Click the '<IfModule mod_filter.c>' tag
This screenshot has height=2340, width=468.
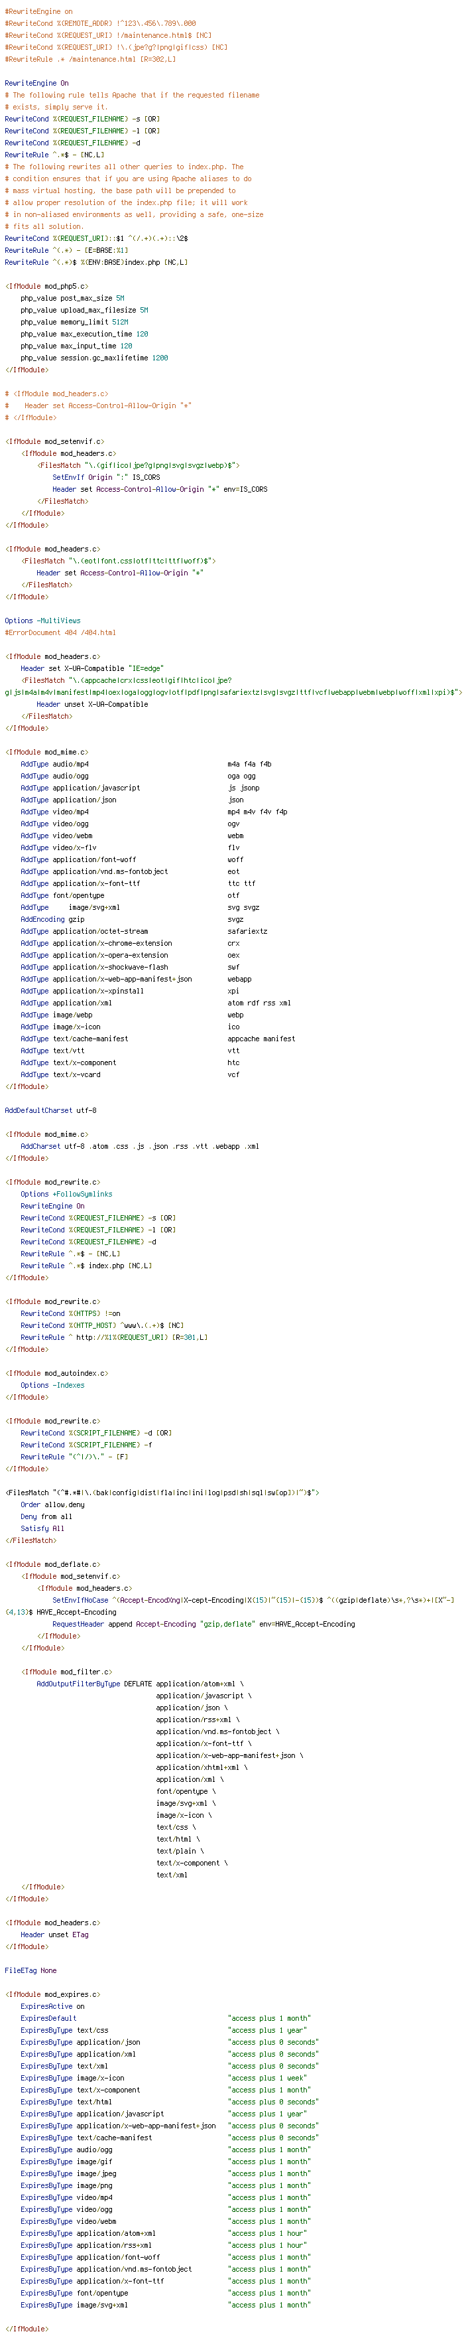coord(66,1672)
